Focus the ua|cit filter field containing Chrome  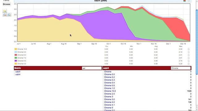181,68
